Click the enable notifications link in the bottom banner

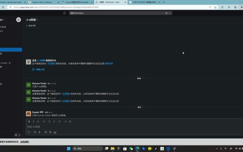point(25,142)
